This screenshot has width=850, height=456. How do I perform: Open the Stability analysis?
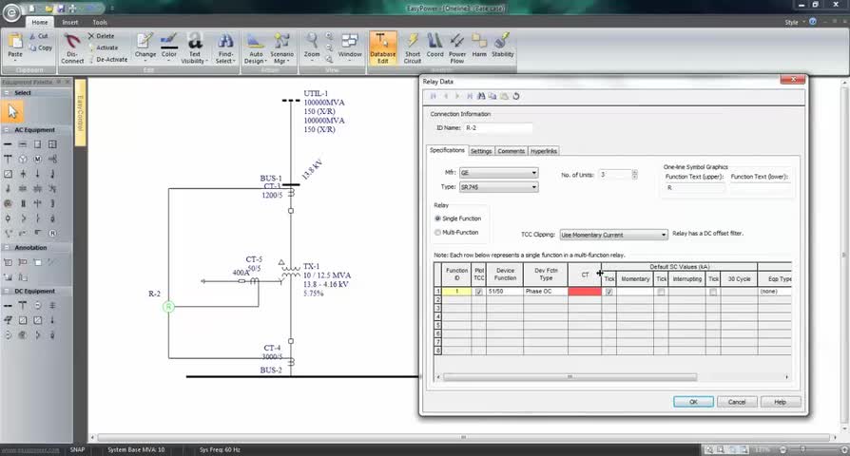point(503,46)
